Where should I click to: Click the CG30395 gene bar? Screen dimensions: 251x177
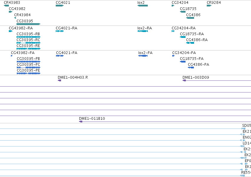(29, 24)
